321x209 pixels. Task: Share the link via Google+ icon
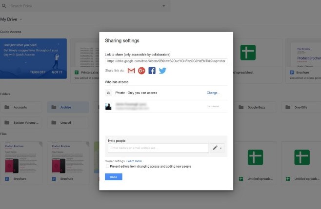point(141,71)
